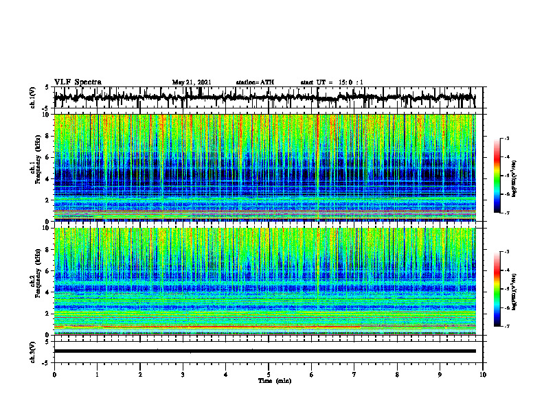Click the '5' tick on ch.1(V) axis
The image size is (544, 420).
(x=47, y=87)
